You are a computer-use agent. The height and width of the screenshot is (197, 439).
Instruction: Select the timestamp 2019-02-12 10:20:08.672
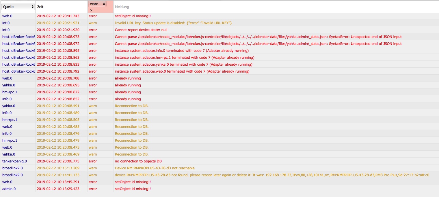58,92
